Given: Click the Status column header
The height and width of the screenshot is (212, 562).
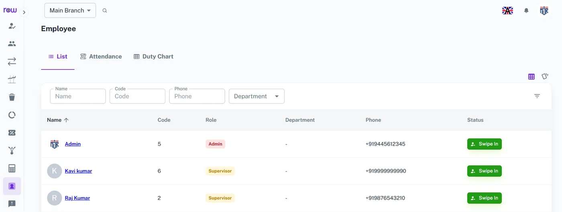Looking at the screenshot, I should click(x=475, y=120).
